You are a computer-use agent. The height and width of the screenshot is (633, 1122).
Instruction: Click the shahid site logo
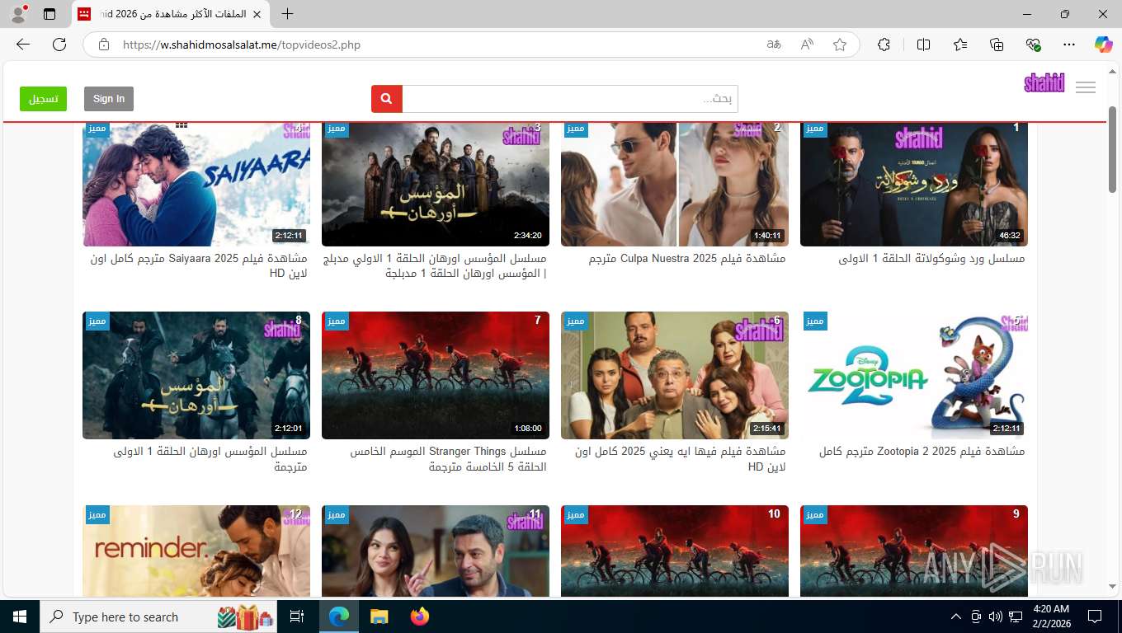[1044, 82]
